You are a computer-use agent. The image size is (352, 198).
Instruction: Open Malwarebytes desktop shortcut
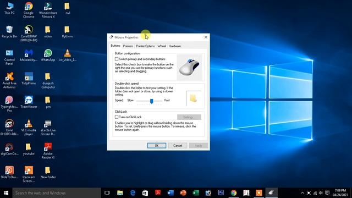[29, 55]
